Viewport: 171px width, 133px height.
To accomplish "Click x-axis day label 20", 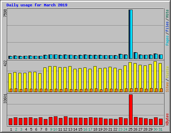I will point(105,129).
